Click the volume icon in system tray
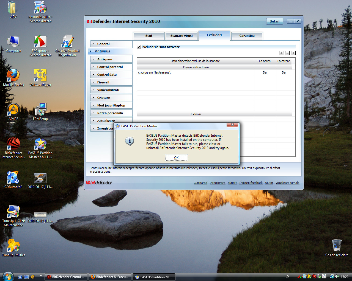This screenshot has height=281, width=352. click(x=337, y=277)
